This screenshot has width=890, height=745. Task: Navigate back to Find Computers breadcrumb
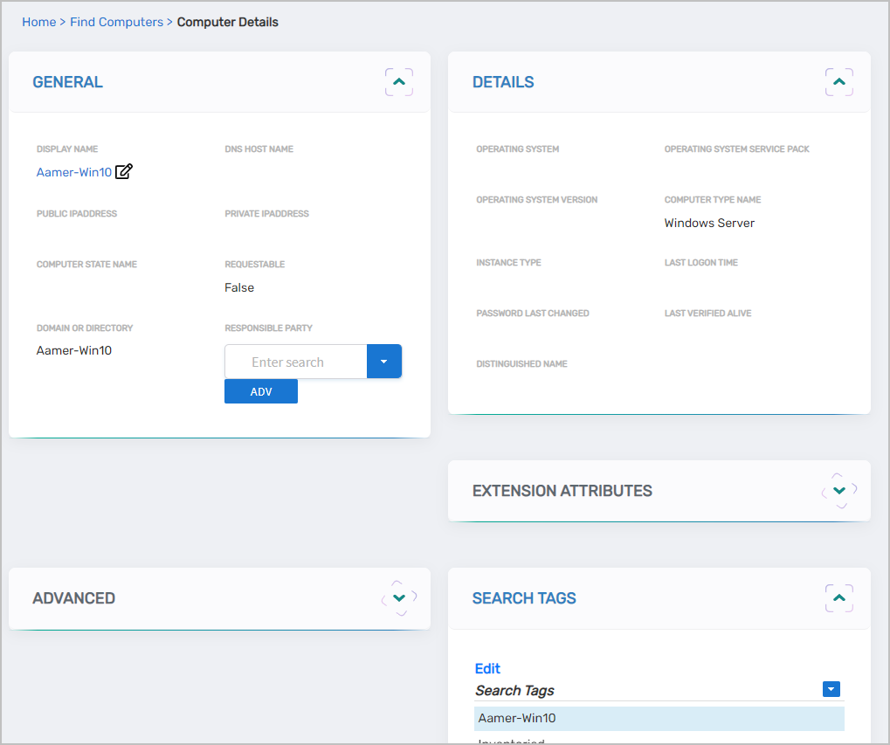pos(116,22)
